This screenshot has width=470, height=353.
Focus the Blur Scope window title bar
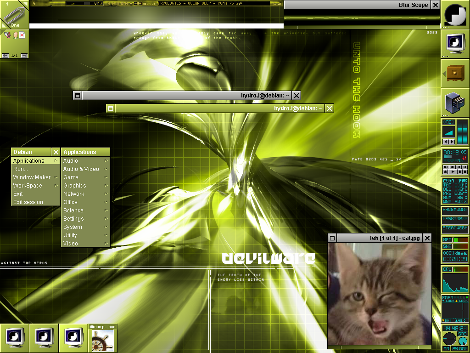click(x=358, y=5)
